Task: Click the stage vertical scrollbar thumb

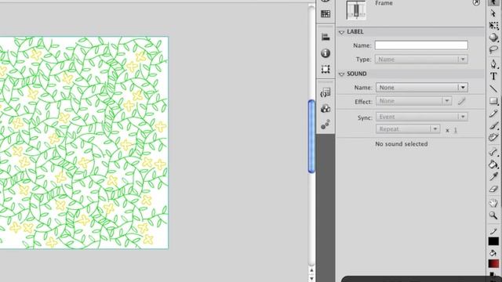Action: (311, 136)
